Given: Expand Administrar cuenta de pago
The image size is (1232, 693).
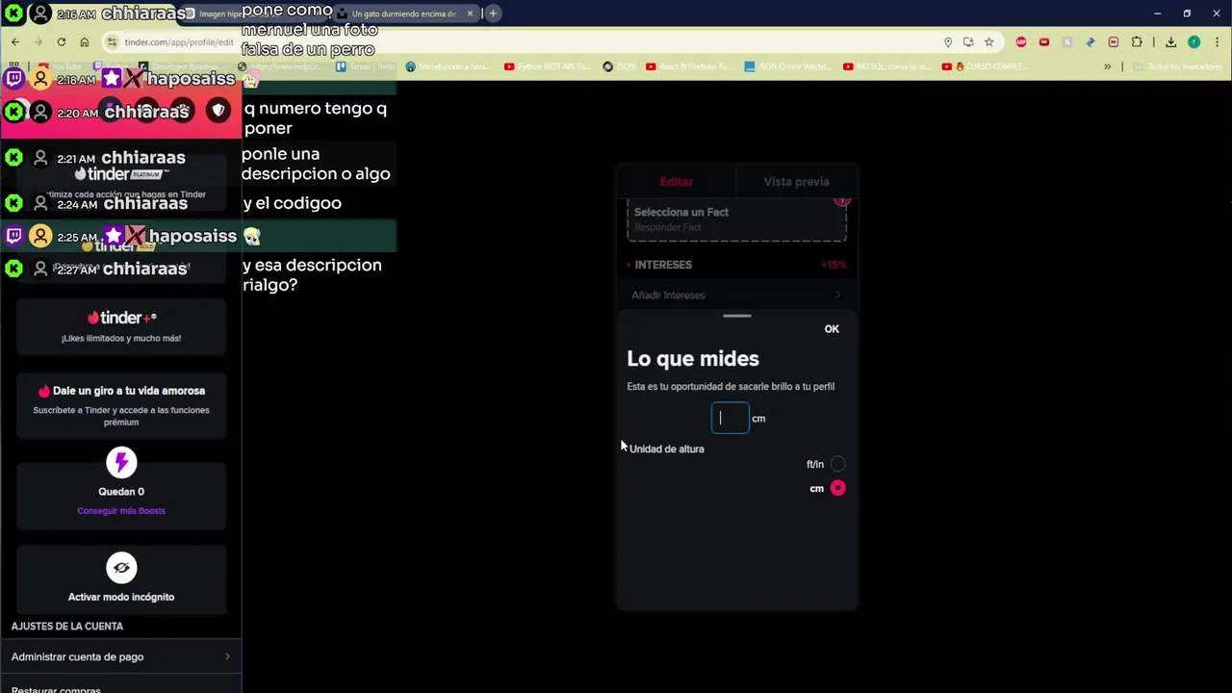Looking at the screenshot, I should (121, 656).
